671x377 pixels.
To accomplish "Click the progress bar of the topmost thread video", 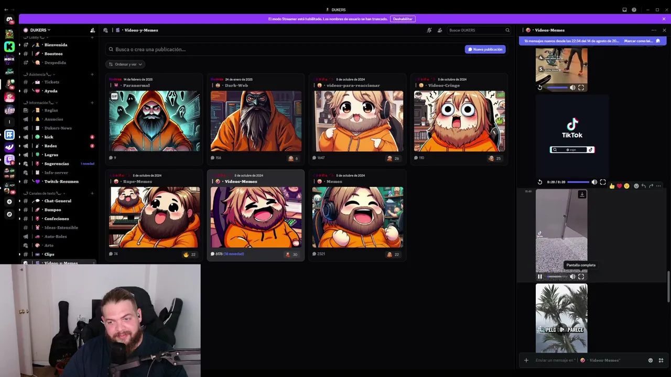I will 557,87.
